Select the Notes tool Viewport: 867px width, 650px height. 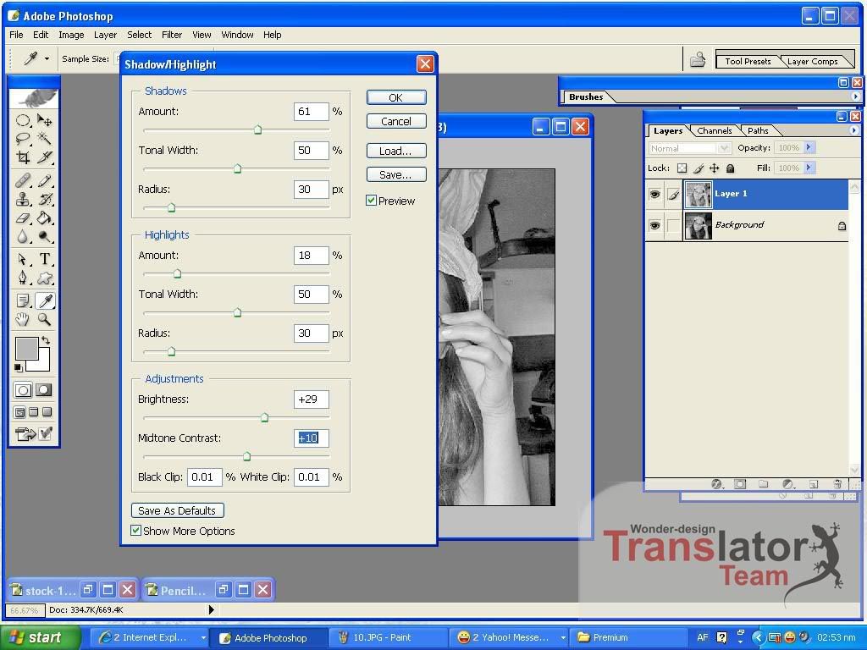click(x=23, y=300)
